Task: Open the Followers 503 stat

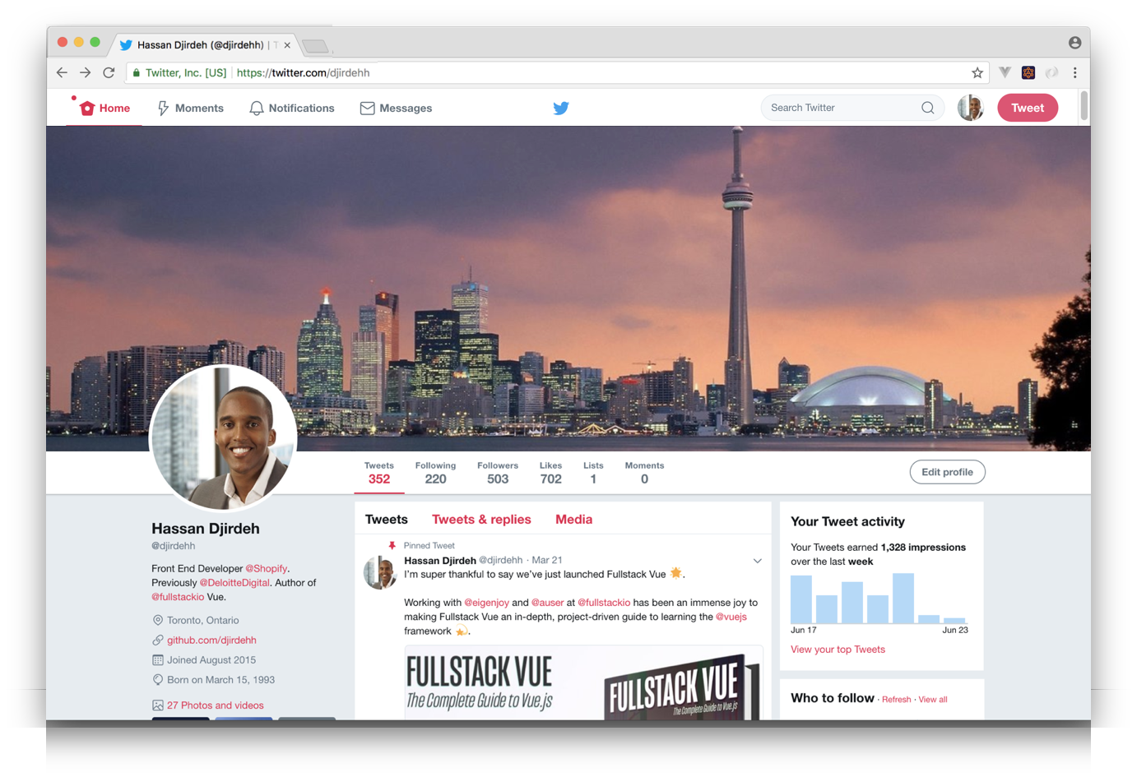Action: pos(498,473)
